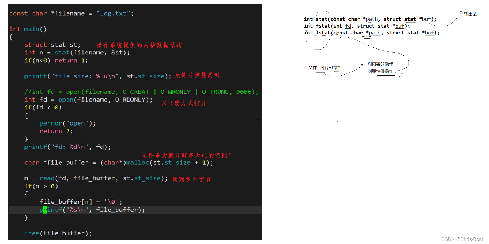489x244 pixels.
Task: Click the if(n > 0) line
Action: [x=41, y=186]
